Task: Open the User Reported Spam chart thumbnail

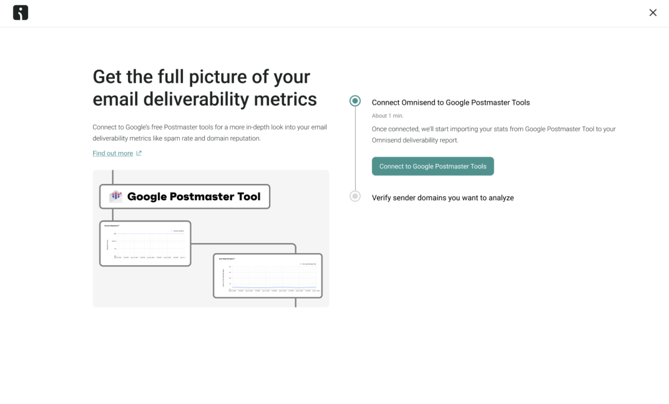Action: (267, 276)
